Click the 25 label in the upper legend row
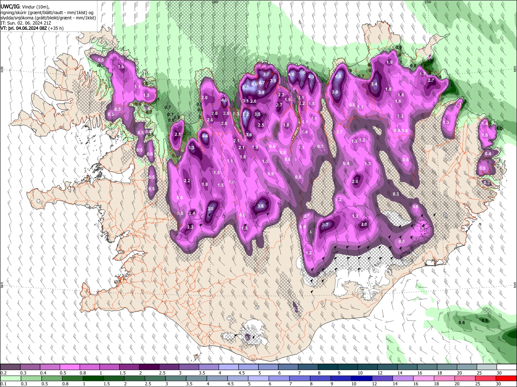Screen dimensions: 517x387 479,373
